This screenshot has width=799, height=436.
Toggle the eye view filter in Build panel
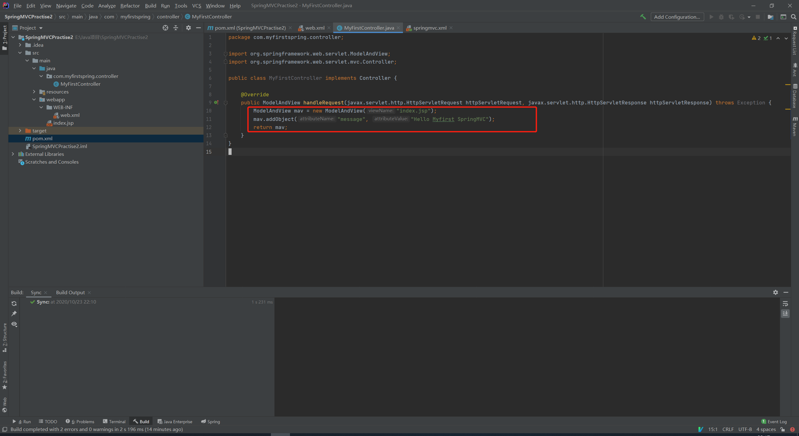click(x=14, y=324)
